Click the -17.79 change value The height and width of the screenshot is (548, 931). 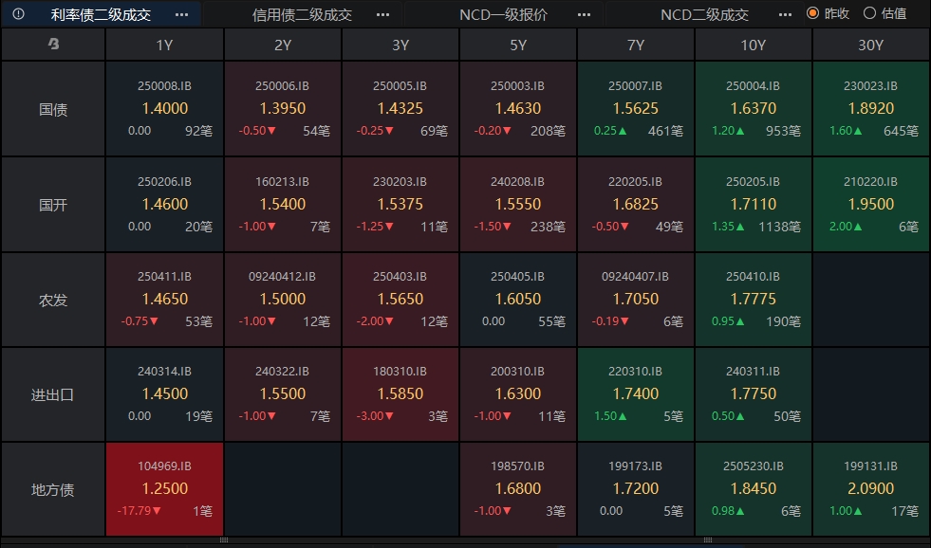[140, 511]
